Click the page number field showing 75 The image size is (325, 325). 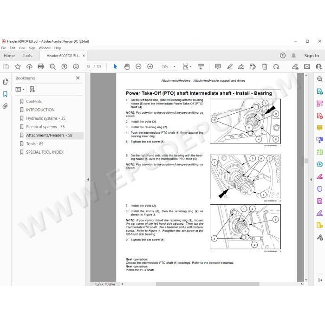pyautogui.click(x=88, y=66)
